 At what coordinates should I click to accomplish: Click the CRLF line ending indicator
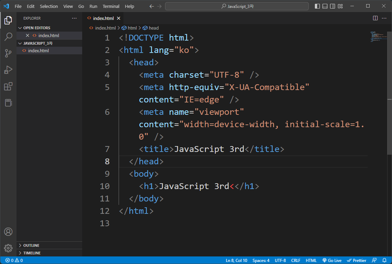coord(295,260)
